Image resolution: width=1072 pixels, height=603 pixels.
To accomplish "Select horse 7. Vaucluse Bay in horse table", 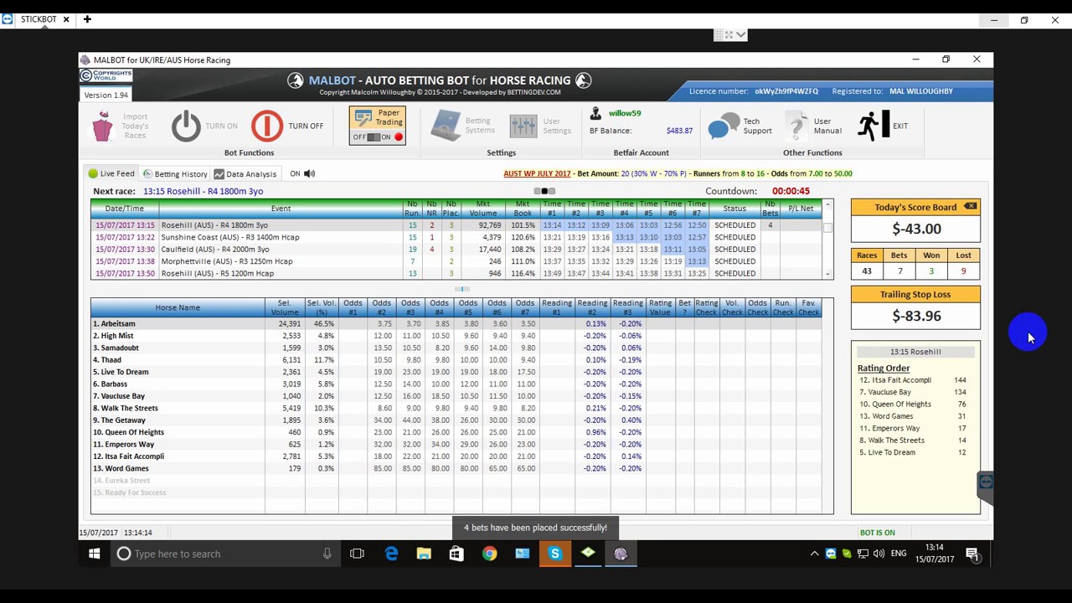I will point(456,396).
